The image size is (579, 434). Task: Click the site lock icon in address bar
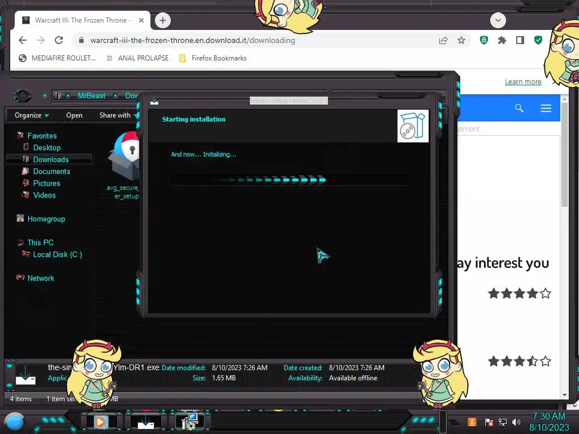(81, 40)
